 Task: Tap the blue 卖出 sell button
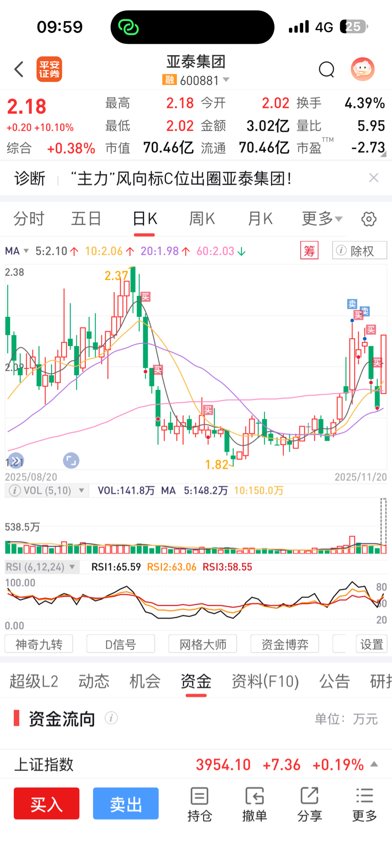[x=126, y=803]
